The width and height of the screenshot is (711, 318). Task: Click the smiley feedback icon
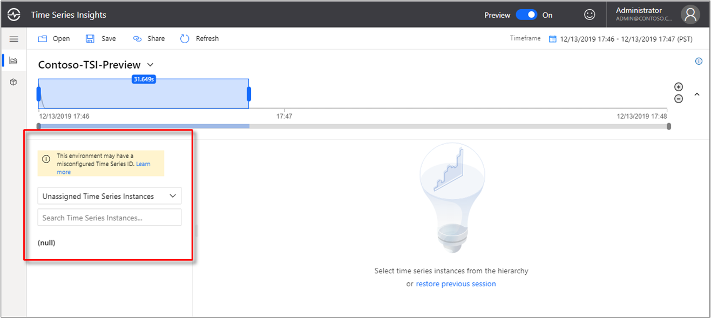590,15
